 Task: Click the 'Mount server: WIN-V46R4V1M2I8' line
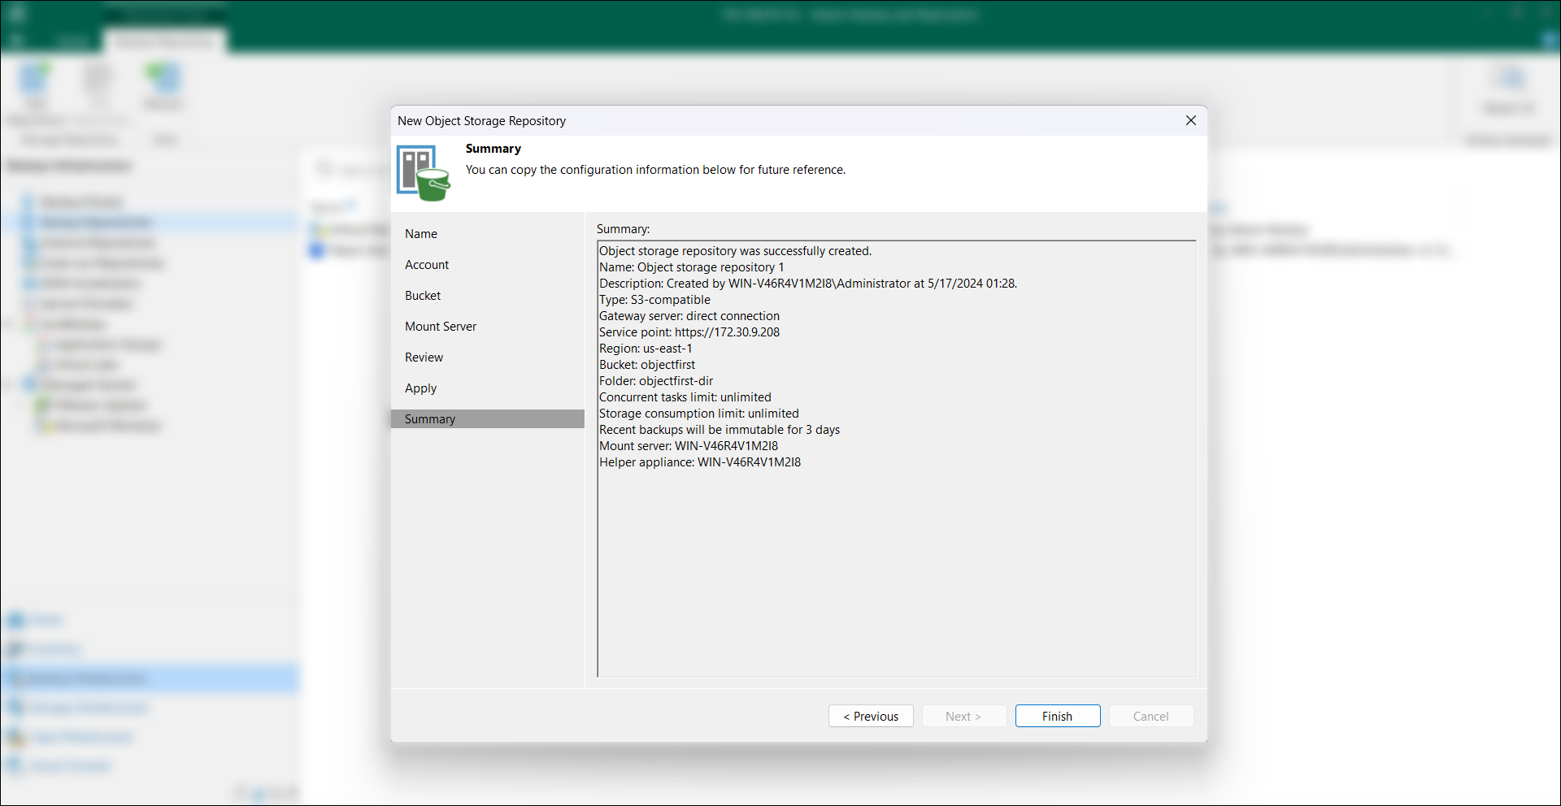689,446
